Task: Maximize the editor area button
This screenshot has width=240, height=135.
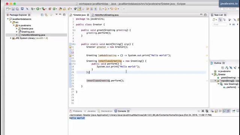Action: (205, 15)
